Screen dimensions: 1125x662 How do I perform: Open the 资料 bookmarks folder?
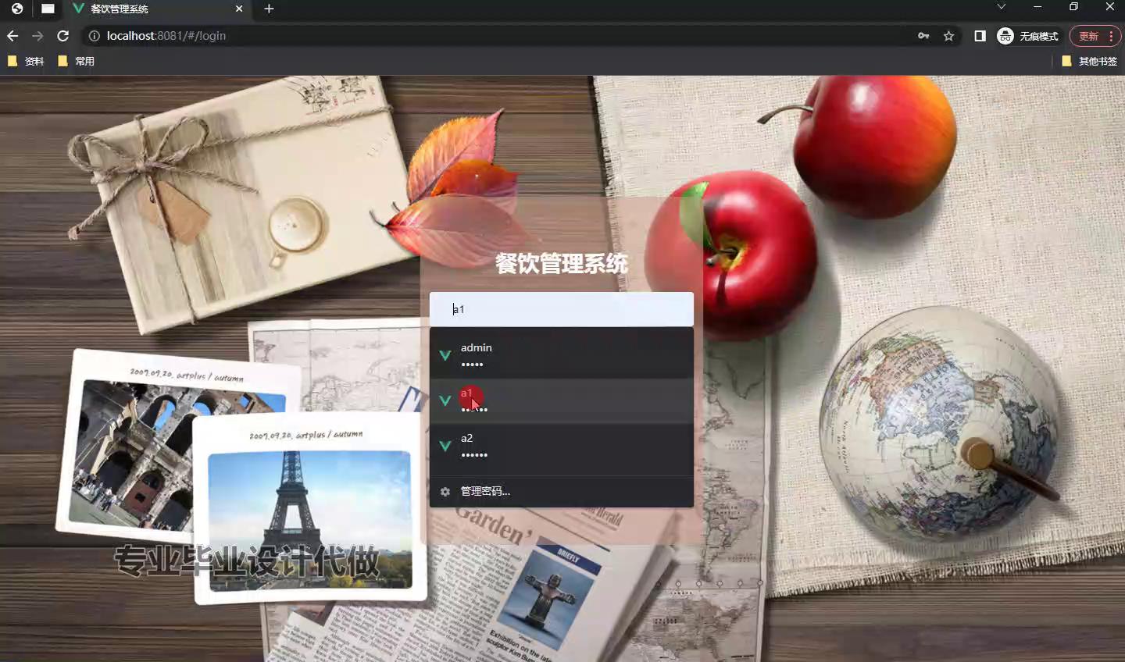click(x=26, y=61)
